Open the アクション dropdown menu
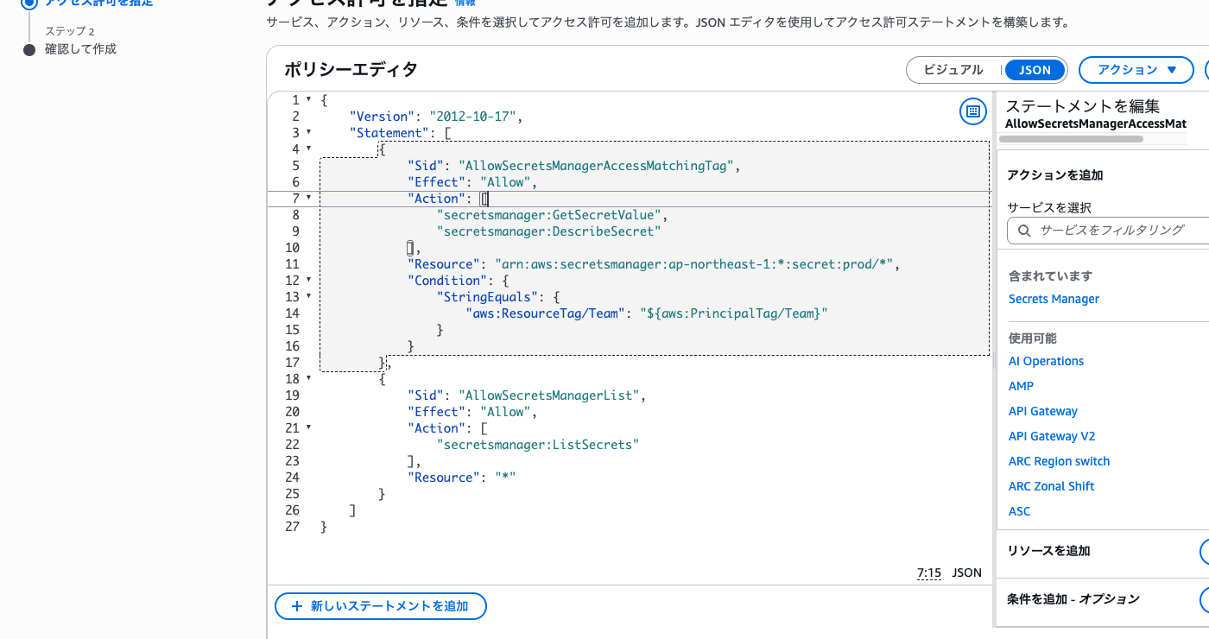Image resolution: width=1209 pixels, height=639 pixels. [1136, 70]
